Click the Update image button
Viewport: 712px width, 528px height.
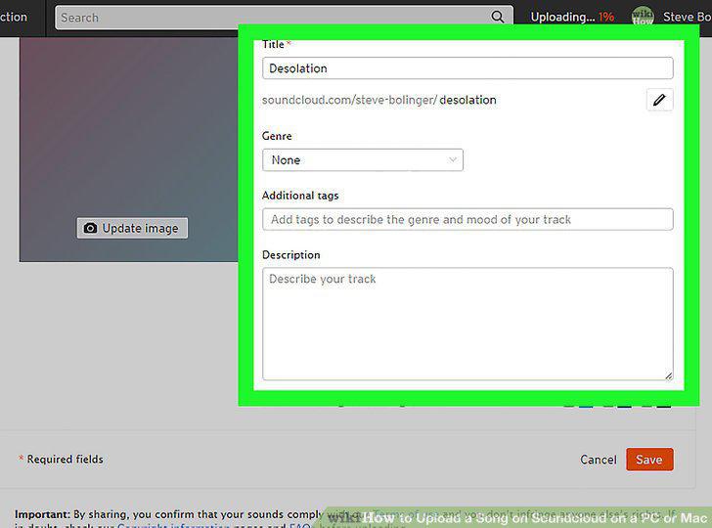click(x=132, y=228)
